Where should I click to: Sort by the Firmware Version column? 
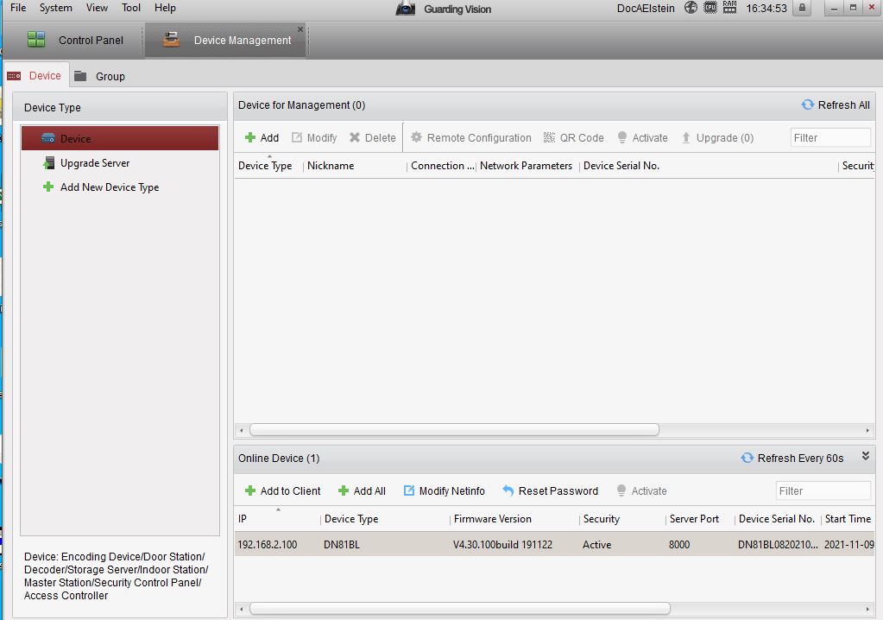[492, 519]
